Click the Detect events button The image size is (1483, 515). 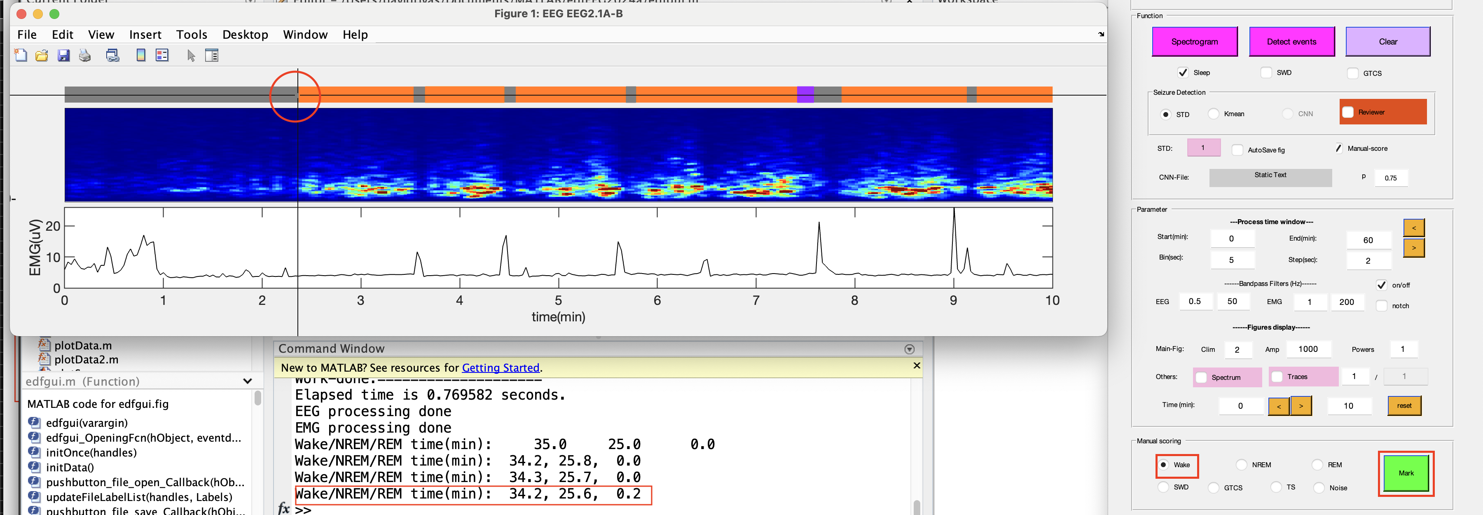(x=1291, y=42)
